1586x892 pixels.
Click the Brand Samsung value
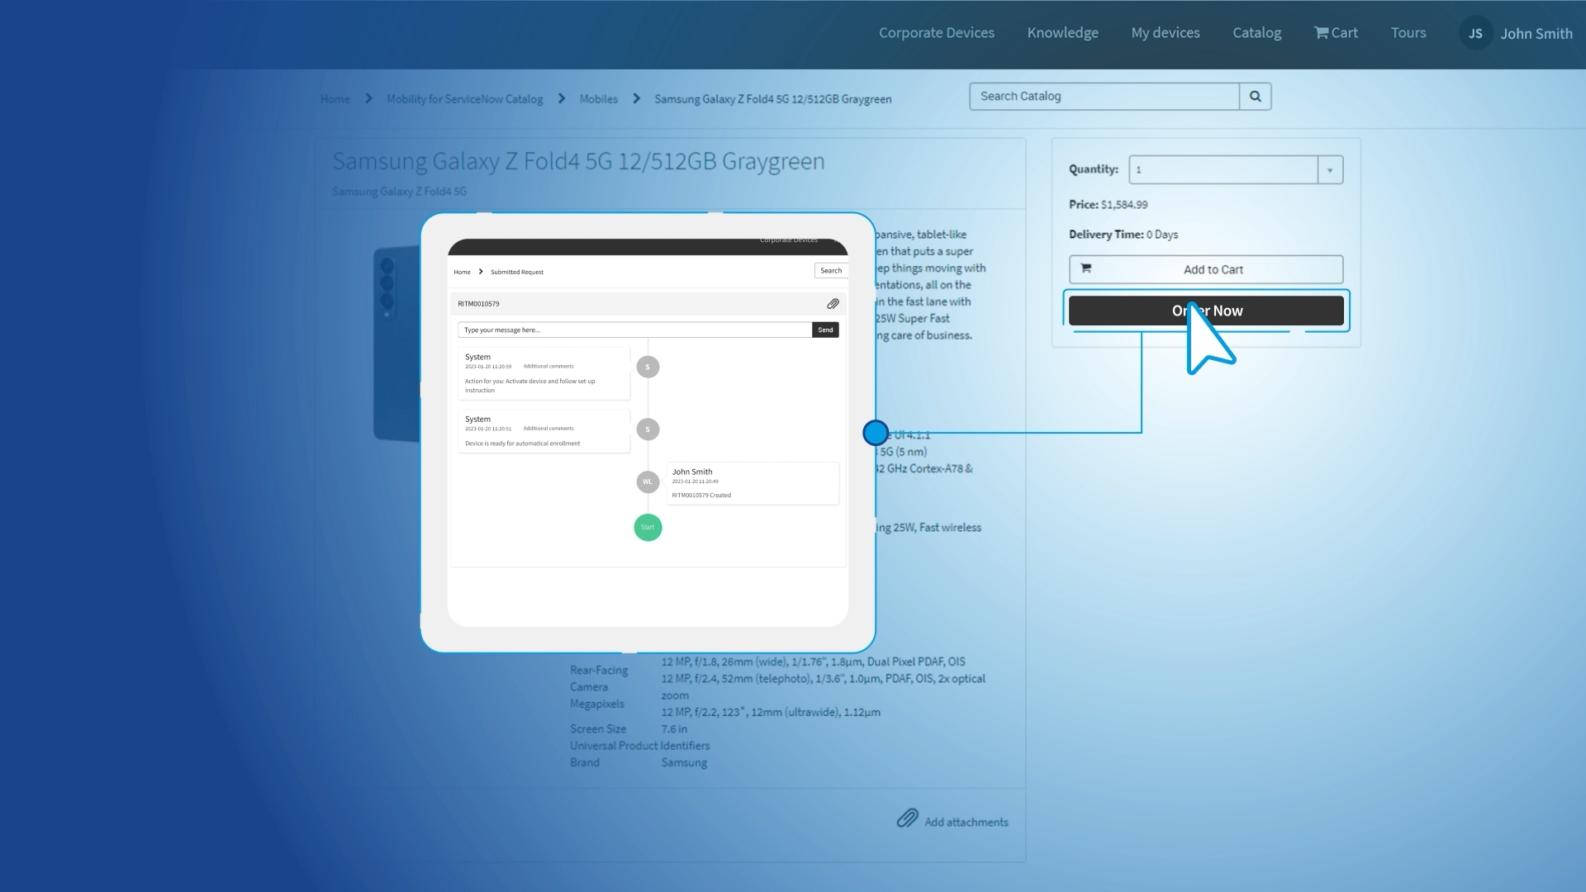pyautogui.click(x=684, y=763)
